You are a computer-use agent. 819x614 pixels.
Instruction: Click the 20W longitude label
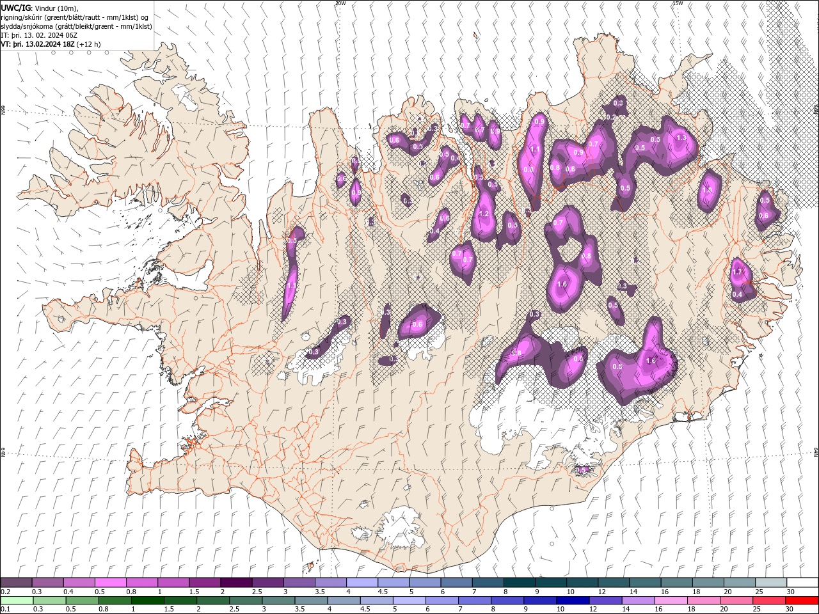point(340,3)
